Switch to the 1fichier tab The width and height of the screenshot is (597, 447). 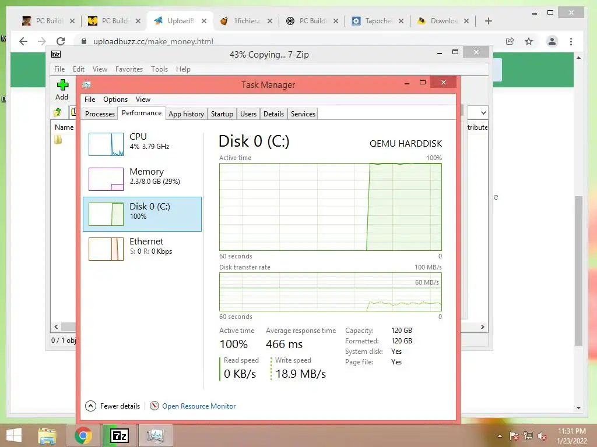pos(247,21)
